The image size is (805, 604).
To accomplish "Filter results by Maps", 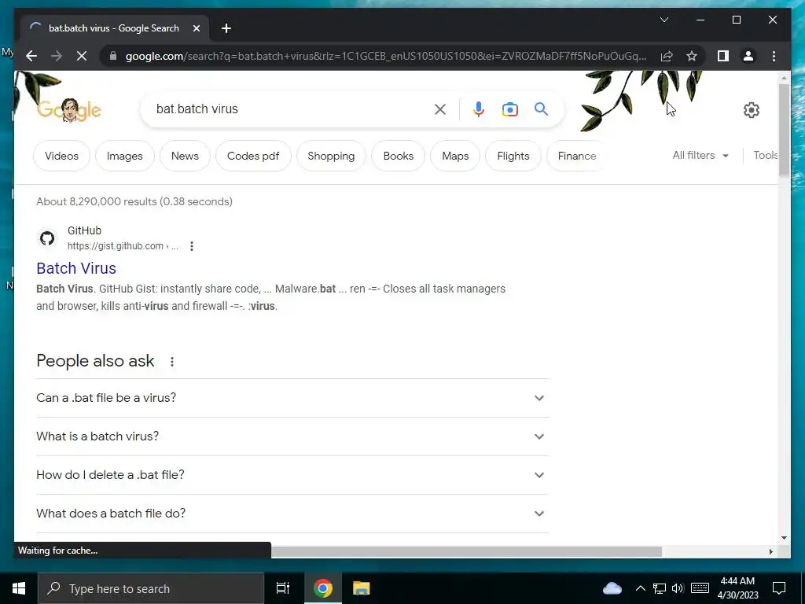I will [455, 156].
